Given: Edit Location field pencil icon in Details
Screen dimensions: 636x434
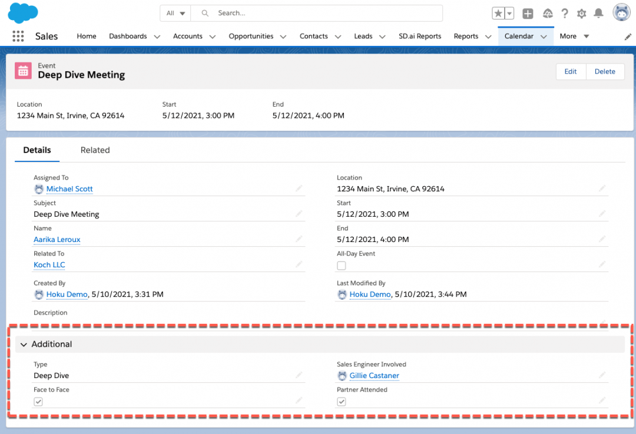Looking at the screenshot, I should pyautogui.click(x=602, y=188).
